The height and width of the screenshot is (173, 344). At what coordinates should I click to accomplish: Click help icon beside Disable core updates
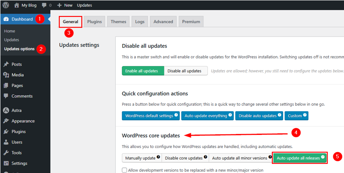(205, 157)
